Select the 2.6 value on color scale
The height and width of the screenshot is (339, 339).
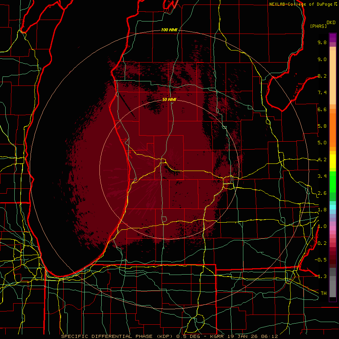coord(322,193)
